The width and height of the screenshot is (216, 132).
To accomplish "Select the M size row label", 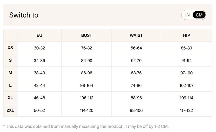I will [10, 73].
